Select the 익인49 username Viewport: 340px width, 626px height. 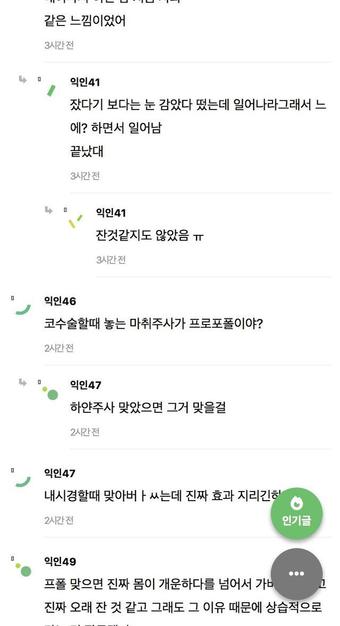(x=60, y=562)
